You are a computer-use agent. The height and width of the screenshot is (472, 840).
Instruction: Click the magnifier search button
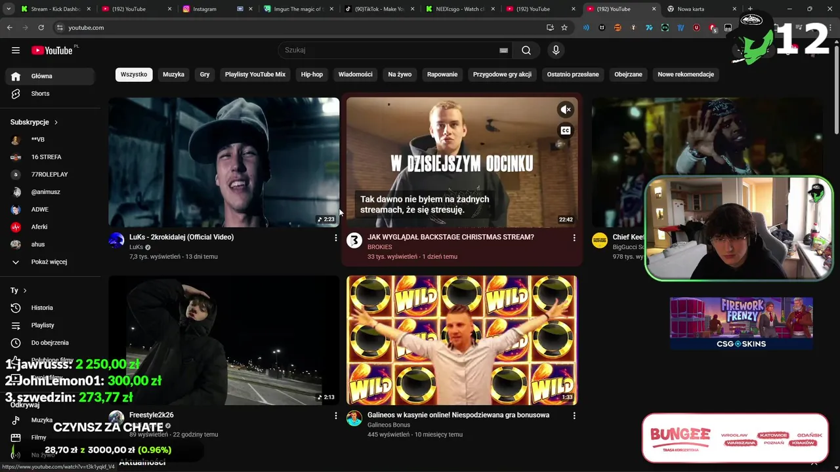click(x=526, y=50)
